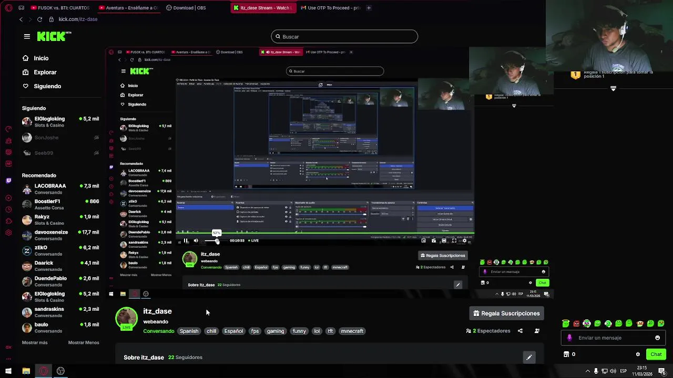Open BoostierF1 recommended channel
Viewport: 673px width, 378px height.
pos(60,204)
